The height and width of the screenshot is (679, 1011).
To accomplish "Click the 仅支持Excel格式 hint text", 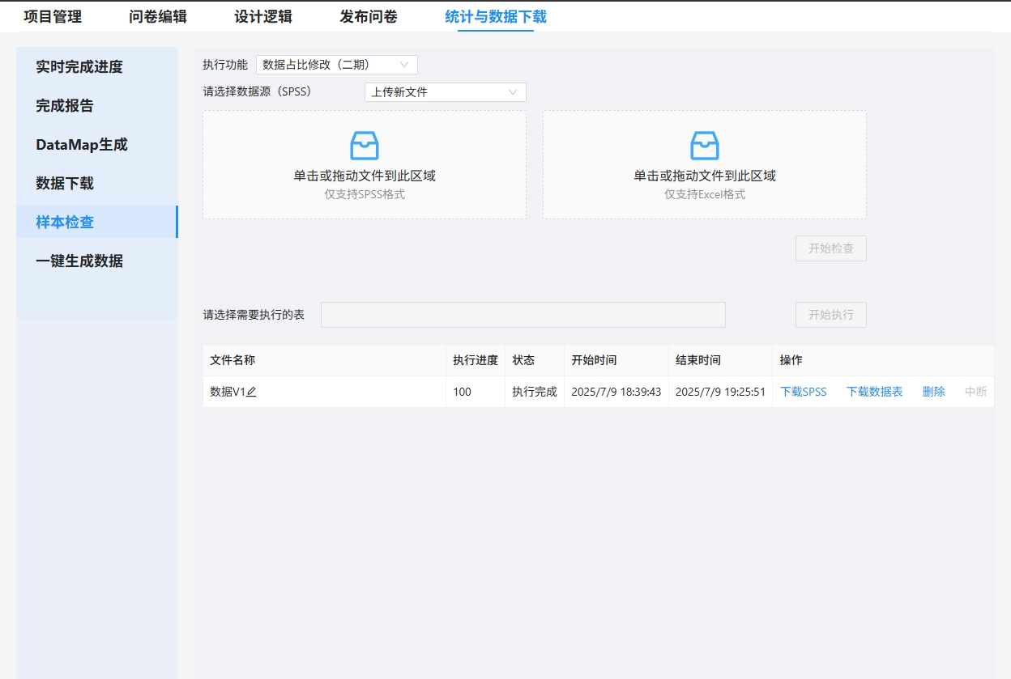I will [705, 195].
